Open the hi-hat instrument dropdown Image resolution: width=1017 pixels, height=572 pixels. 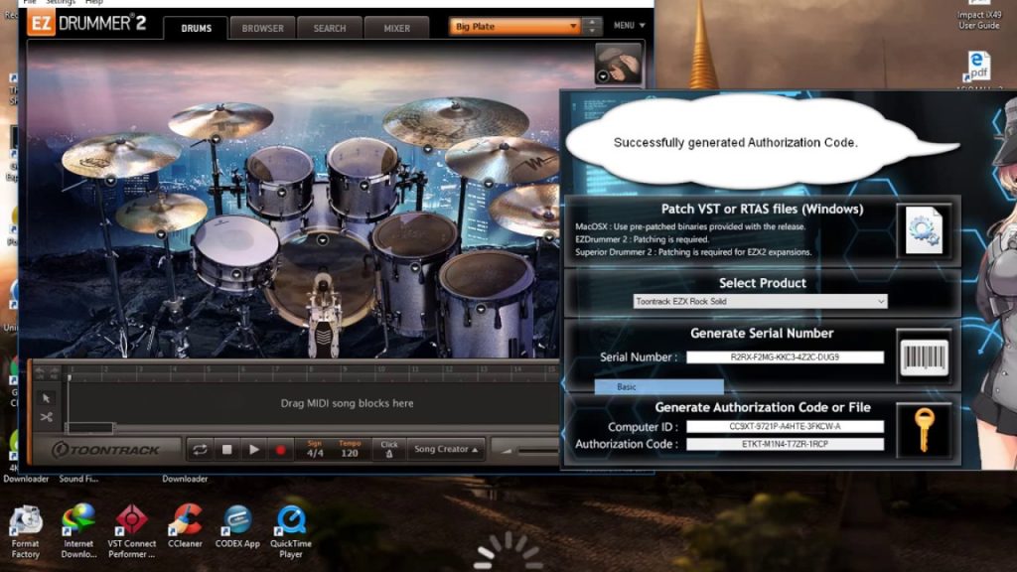(161, 234)
